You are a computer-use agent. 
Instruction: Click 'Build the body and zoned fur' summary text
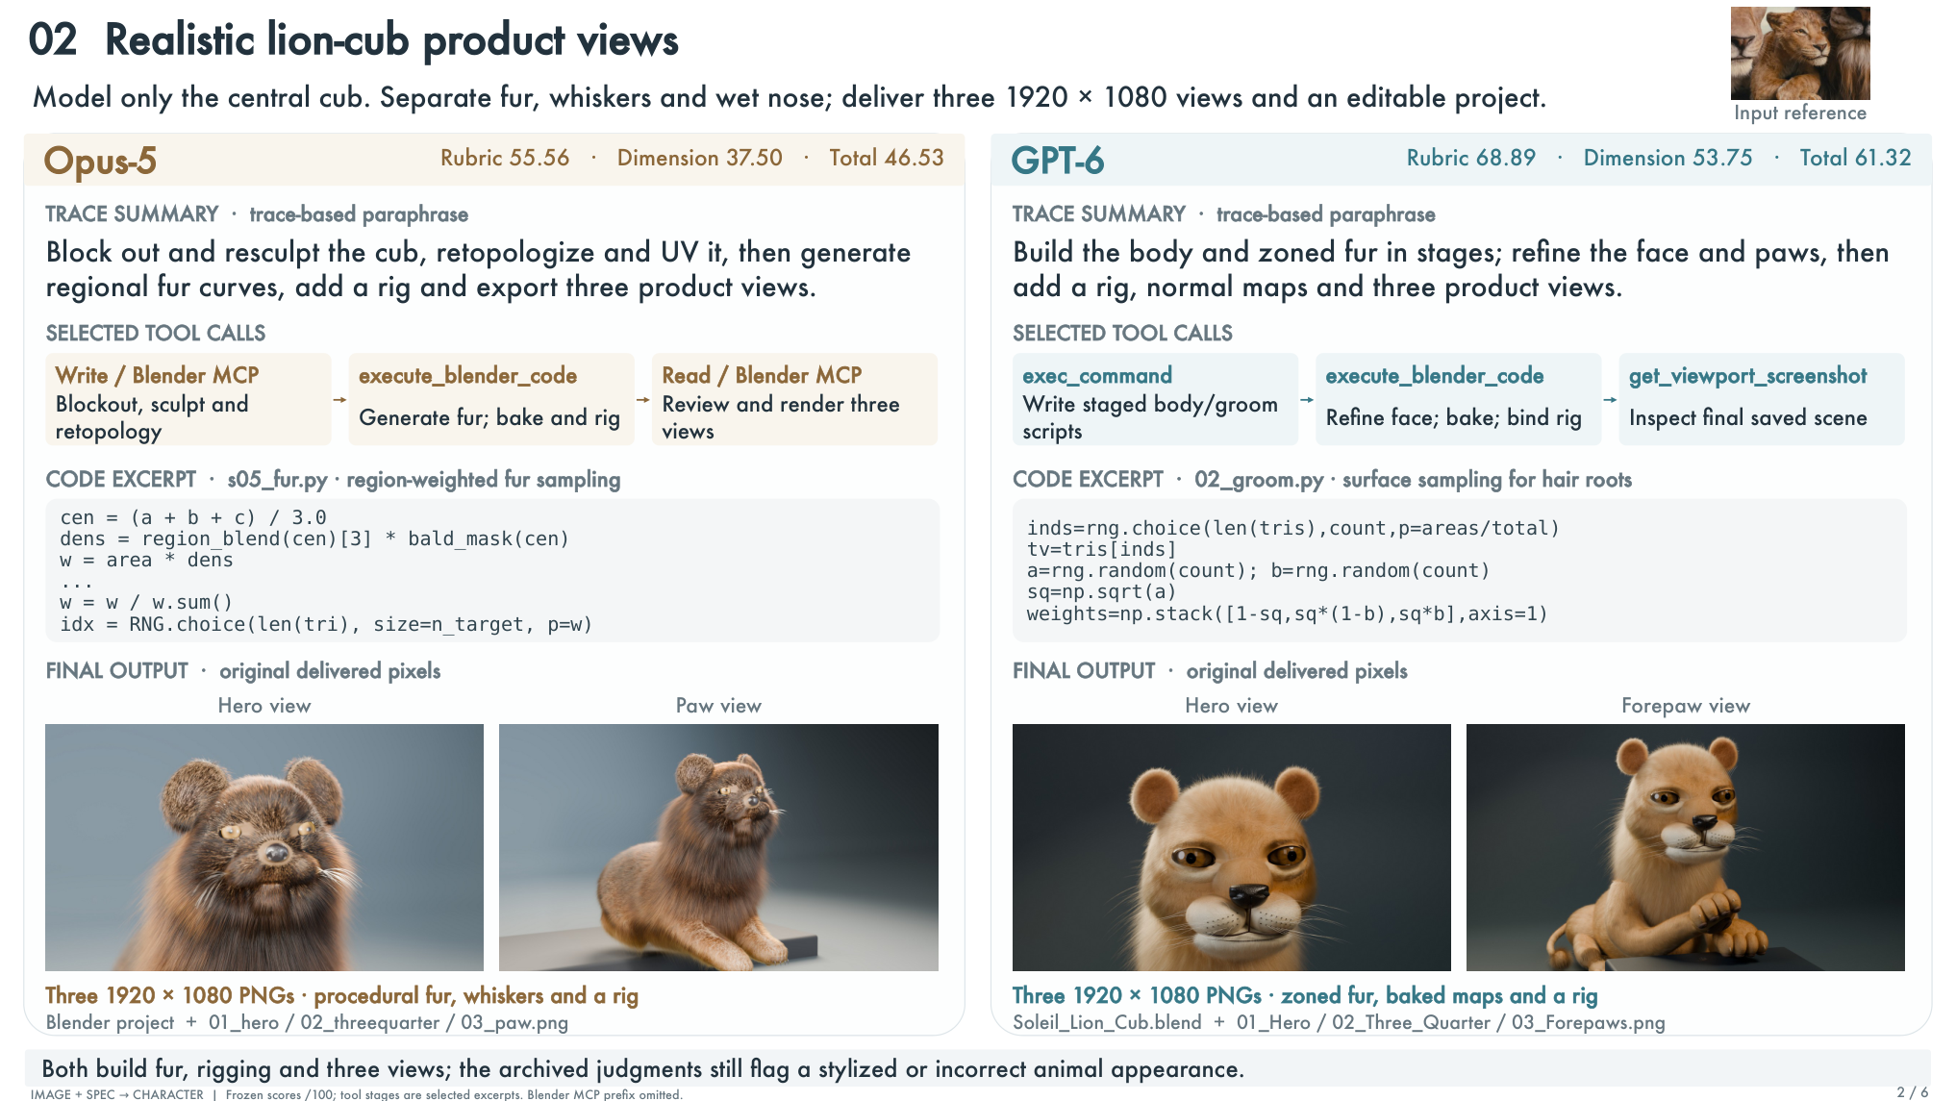1450,269
